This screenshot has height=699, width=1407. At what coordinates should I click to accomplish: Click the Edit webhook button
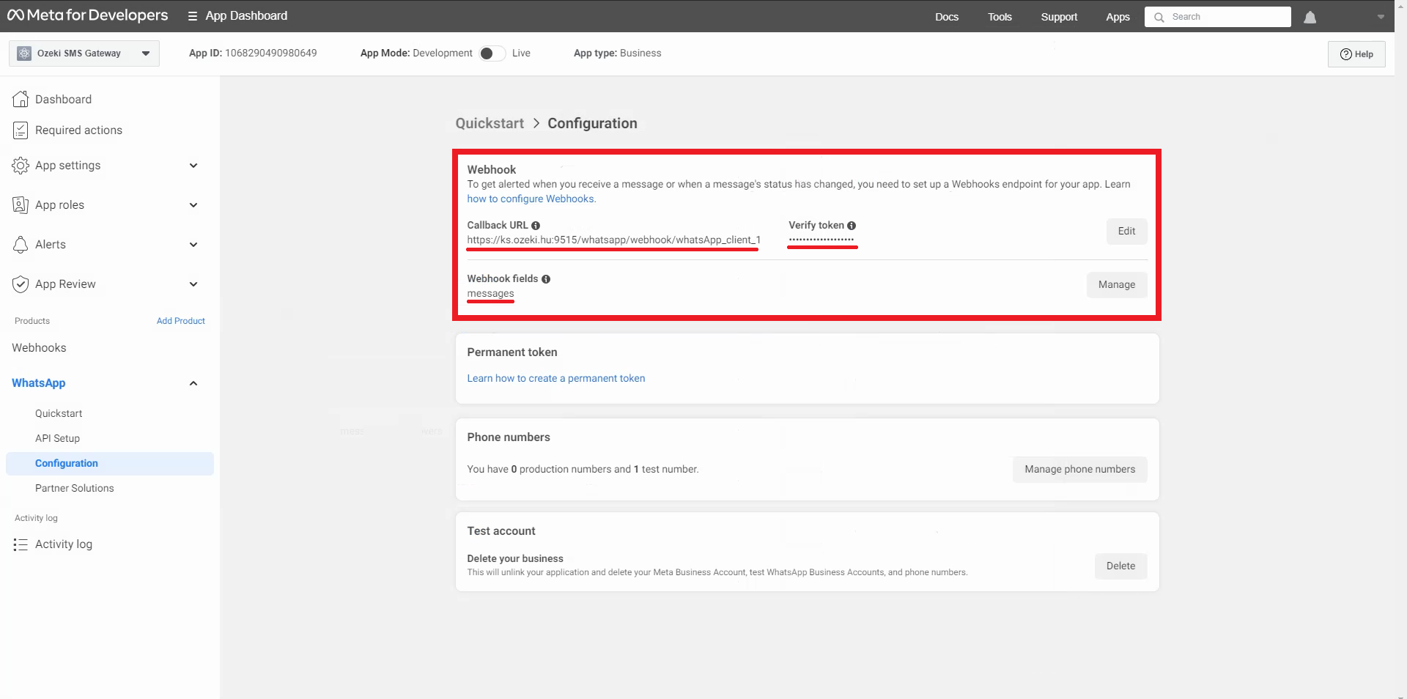point(1126,232)
